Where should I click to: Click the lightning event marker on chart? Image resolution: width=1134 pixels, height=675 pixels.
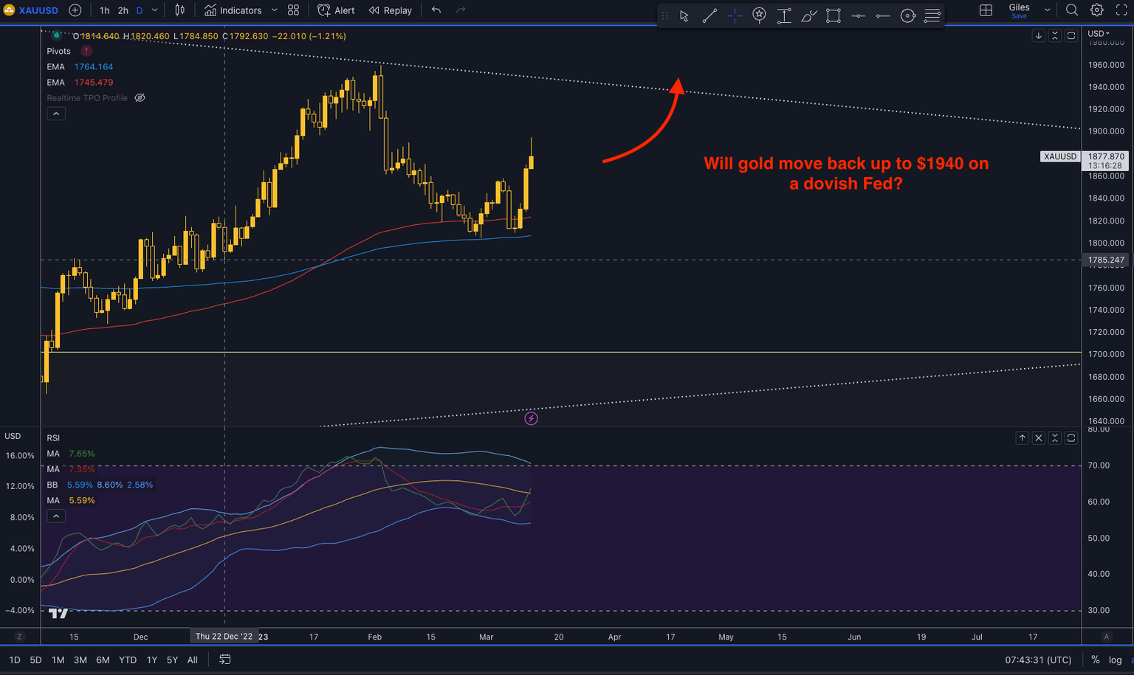[531, 419]
